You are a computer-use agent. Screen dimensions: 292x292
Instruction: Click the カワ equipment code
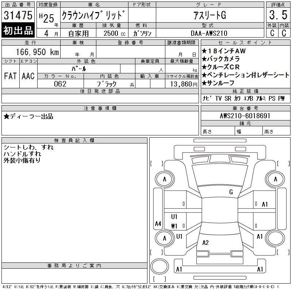tap(237, 98)
